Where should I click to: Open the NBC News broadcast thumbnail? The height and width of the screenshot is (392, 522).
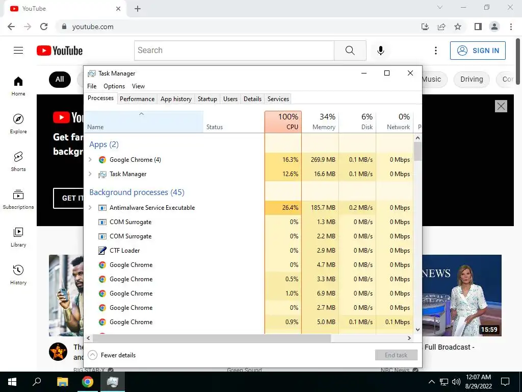(462, 296)
